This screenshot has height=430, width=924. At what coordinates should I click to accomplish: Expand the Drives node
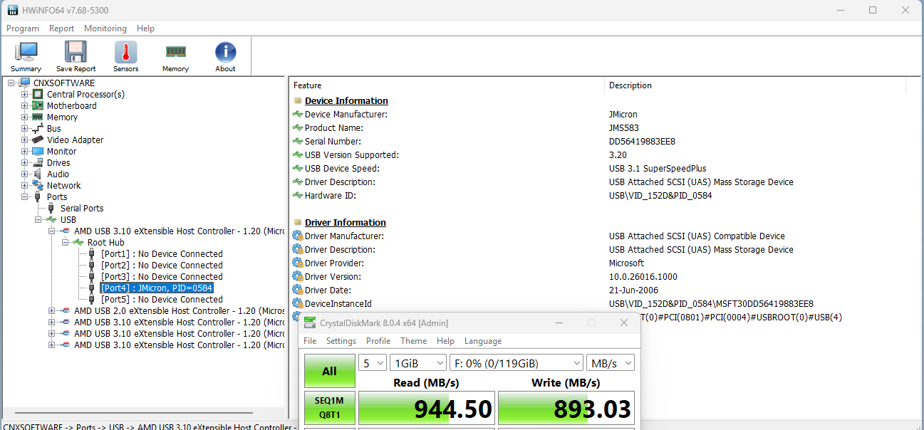point(25,163)
